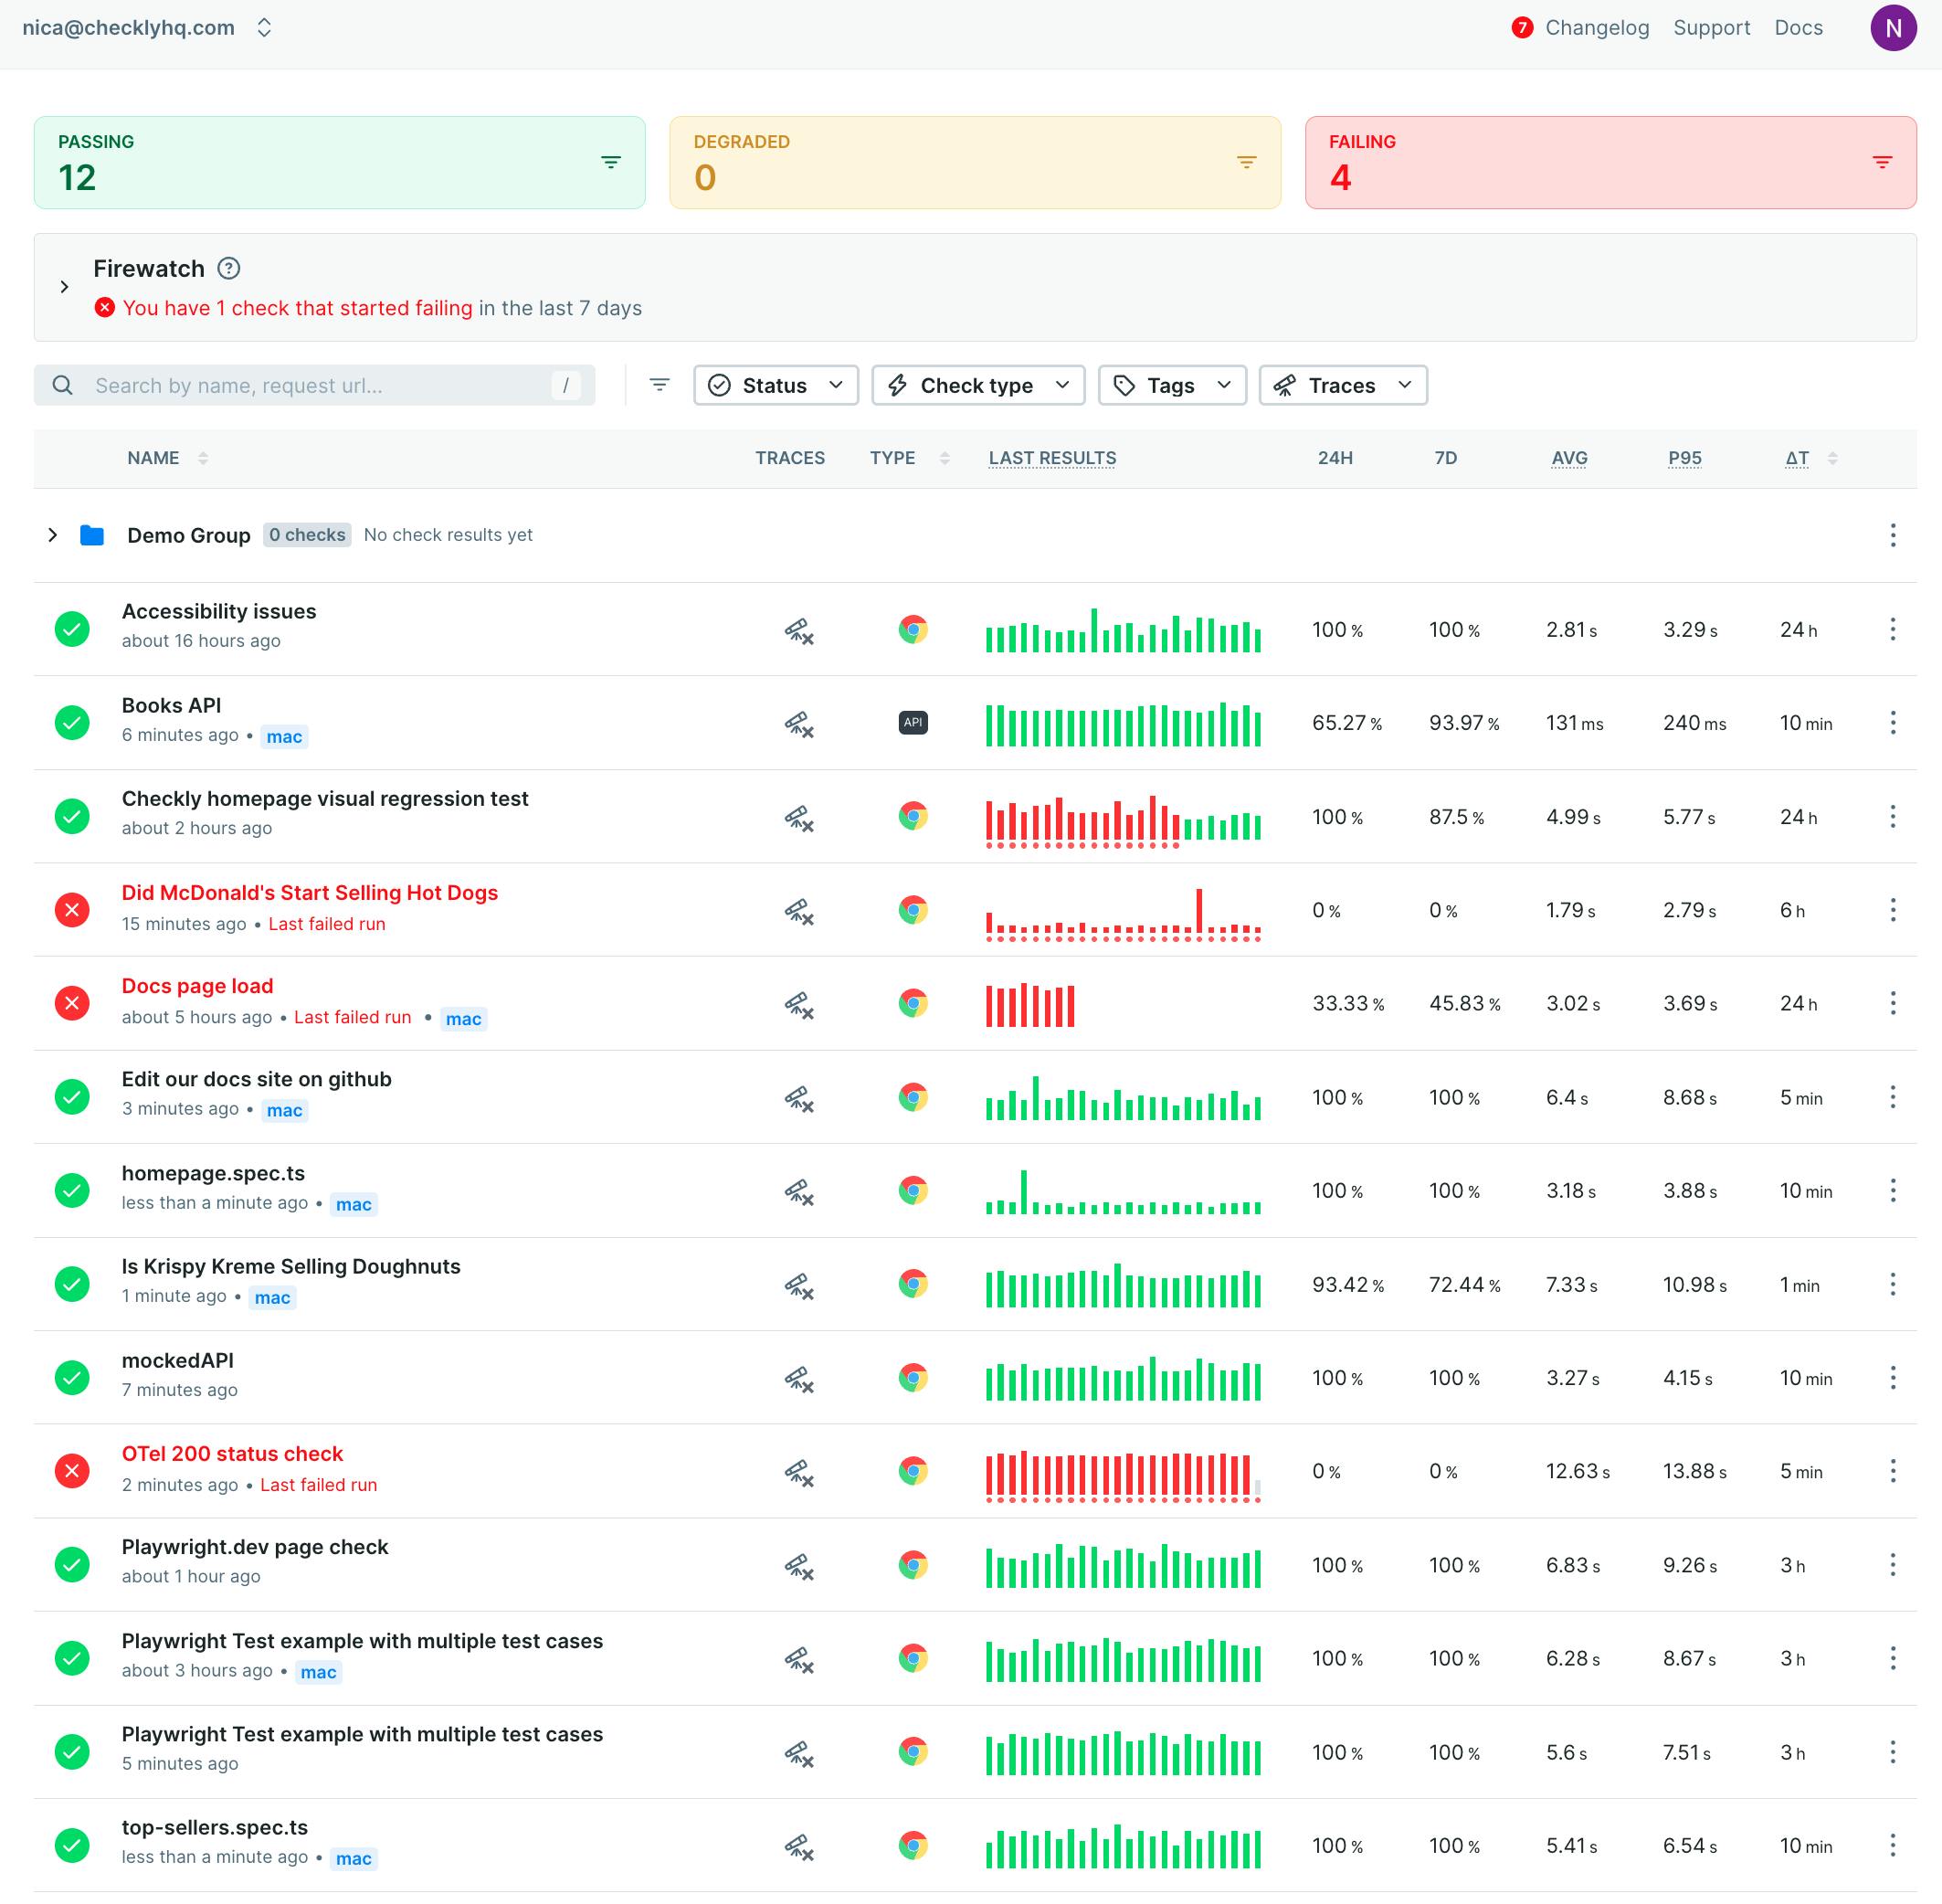Image resolution: width=1942 pixels, height=1904 pixels.
Task: Open the Playwright.dev page check options menu
Action: pyautogui.click(x=1892, y=1565)
